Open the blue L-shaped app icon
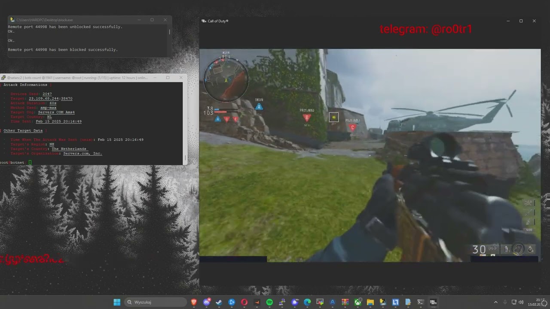Screen dimensions: 550x309 395,302
